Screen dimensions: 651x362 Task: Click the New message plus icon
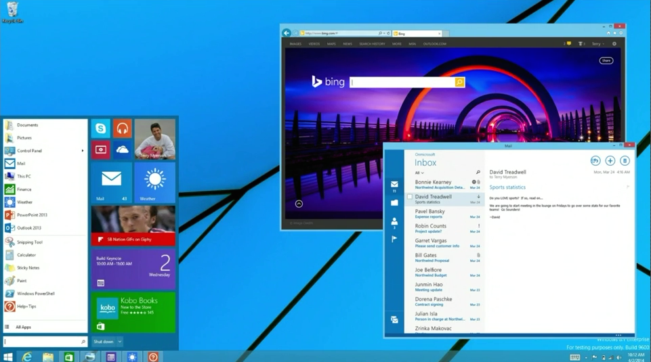click(610, 160)
